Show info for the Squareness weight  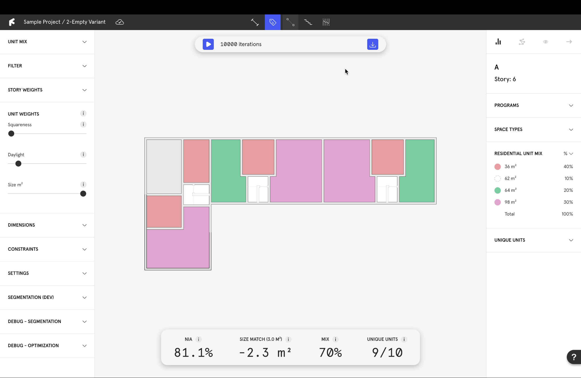[x=83, y=124]
